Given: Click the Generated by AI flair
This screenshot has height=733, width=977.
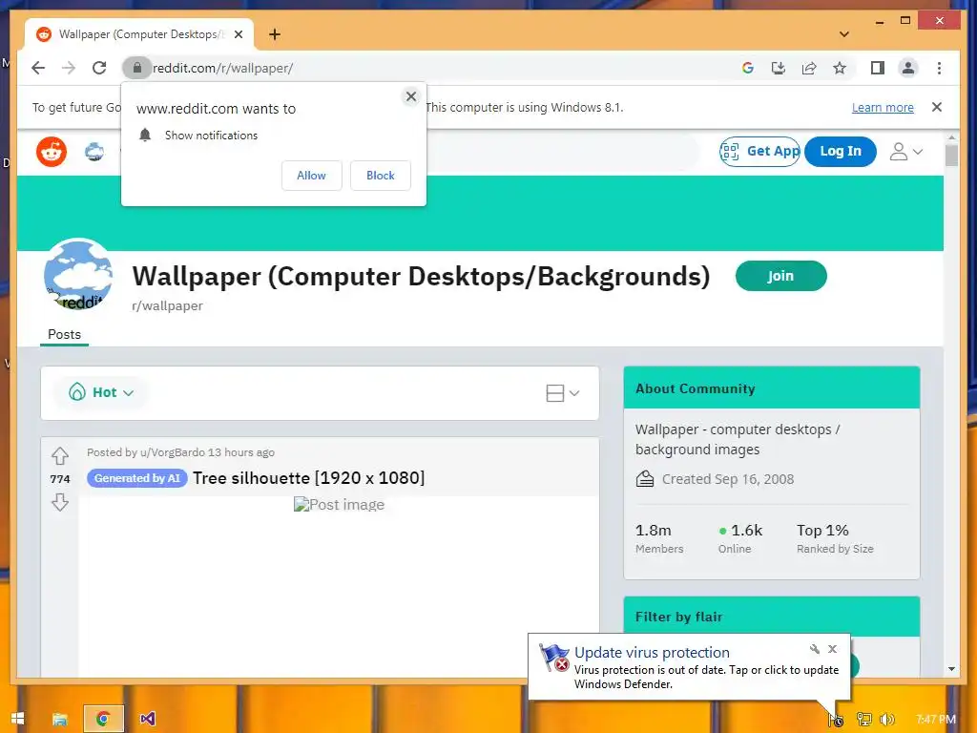Looking at the screenshot, I should coord(137,478).
